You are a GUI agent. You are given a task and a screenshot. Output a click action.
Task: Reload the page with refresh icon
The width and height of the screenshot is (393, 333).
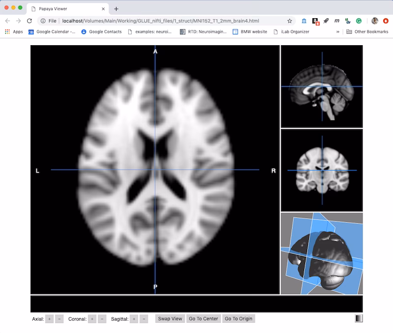29,21
